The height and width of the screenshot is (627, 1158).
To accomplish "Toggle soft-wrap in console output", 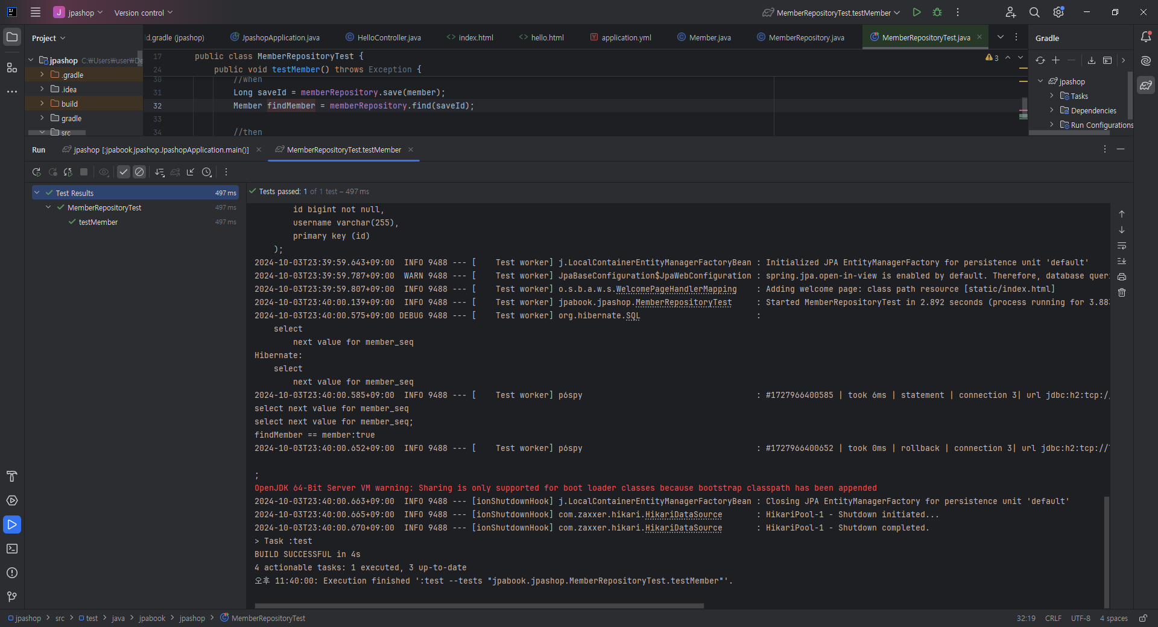I will (x=1122, y=245).
